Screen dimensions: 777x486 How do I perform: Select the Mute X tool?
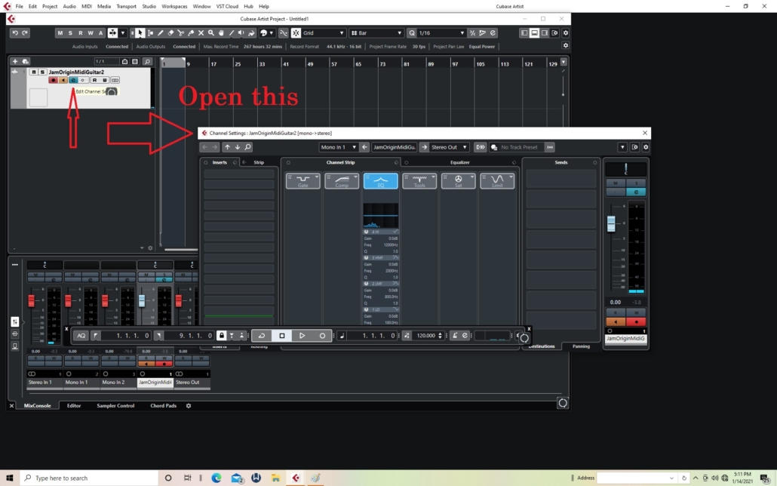(x=201, y=32)
